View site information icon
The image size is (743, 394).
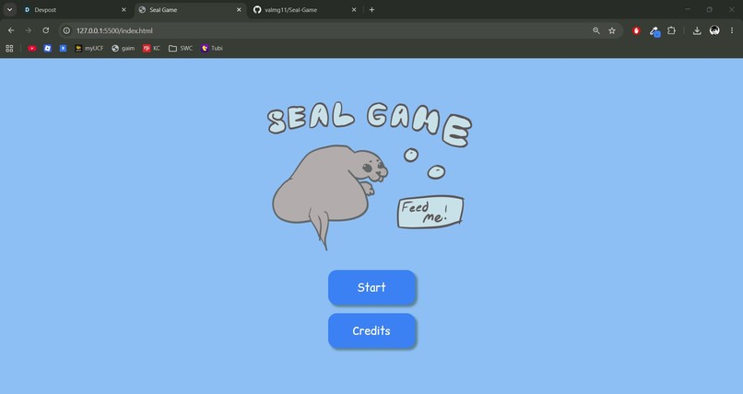[x=66, y=30]
